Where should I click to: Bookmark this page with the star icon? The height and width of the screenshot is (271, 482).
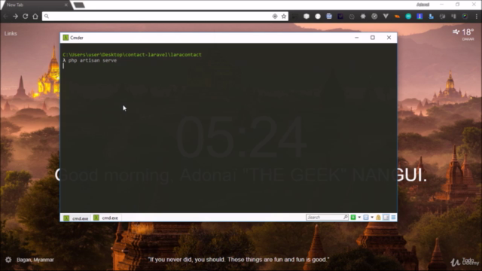coord(284,17)
